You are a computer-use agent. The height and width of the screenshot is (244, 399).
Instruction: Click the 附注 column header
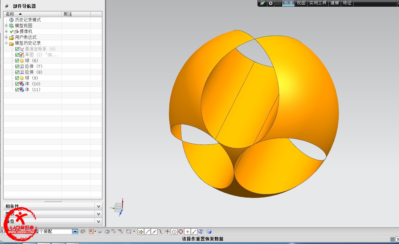click(76, 14)
